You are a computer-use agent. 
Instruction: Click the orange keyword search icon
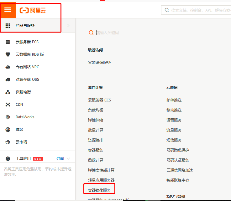coord(91,33)
